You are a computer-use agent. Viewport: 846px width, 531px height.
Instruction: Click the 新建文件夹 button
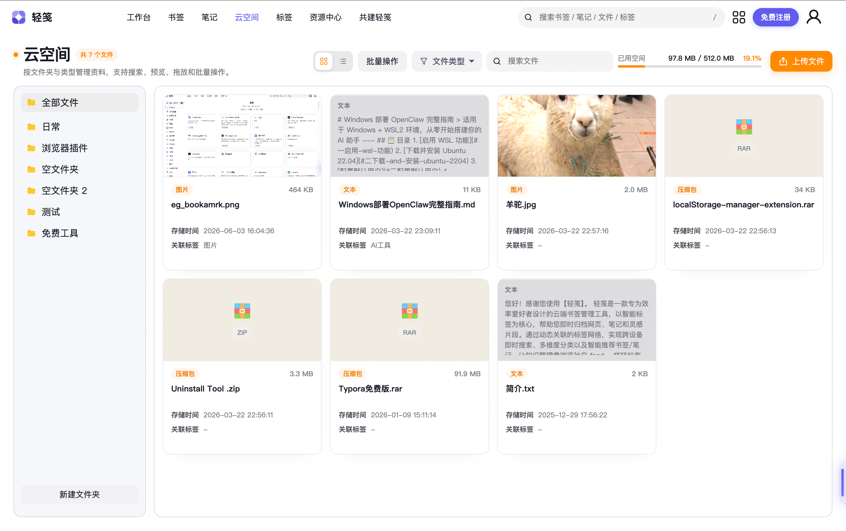(x=79, y=494)
